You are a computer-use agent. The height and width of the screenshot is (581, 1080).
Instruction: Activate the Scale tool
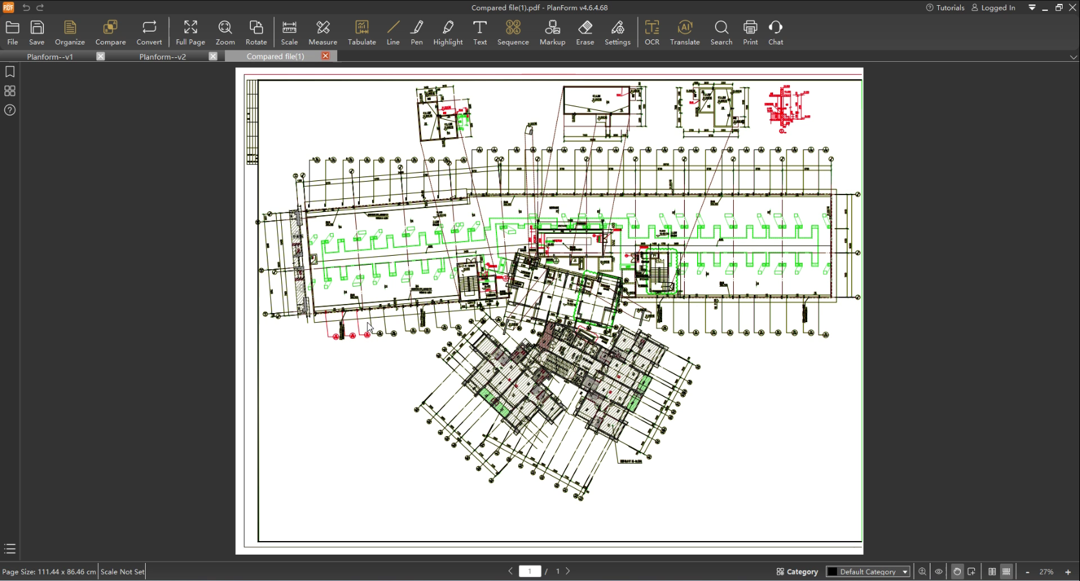point(290,33)
